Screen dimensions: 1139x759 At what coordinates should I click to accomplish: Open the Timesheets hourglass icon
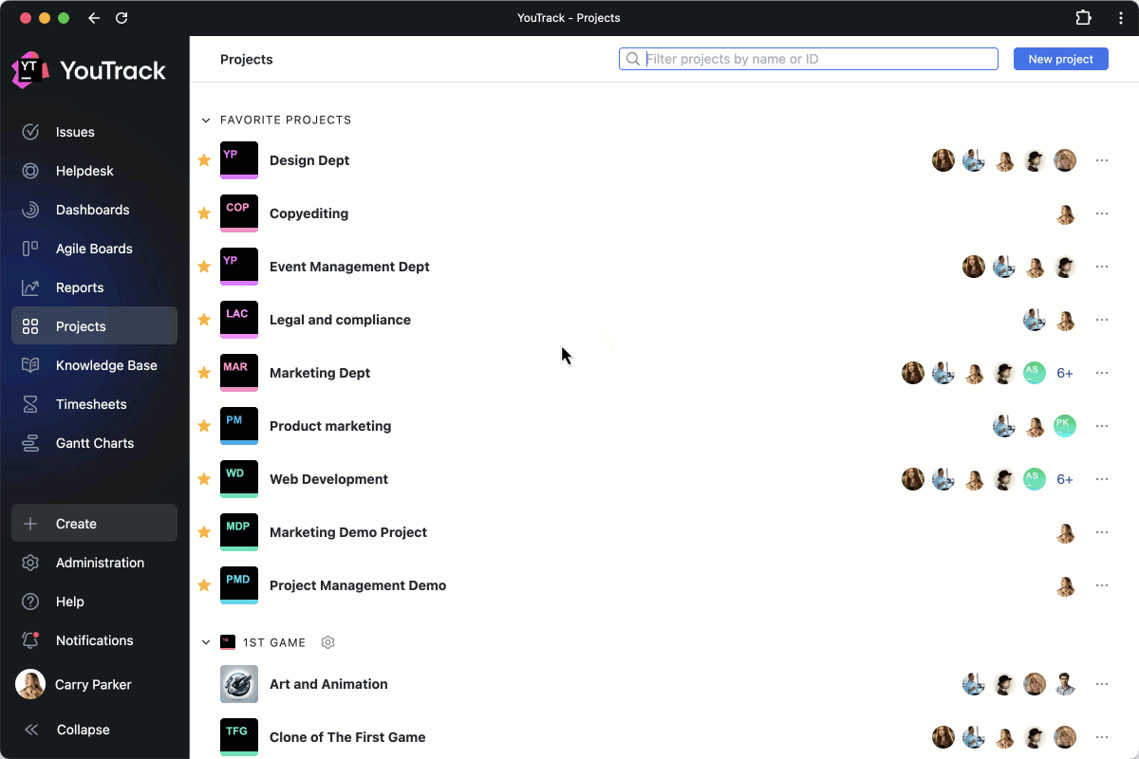point(30,404)
